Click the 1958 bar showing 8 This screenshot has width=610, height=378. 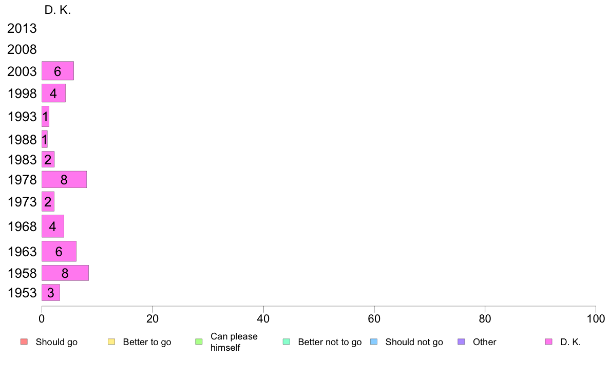pyautogui.click(x=65, y=273)
